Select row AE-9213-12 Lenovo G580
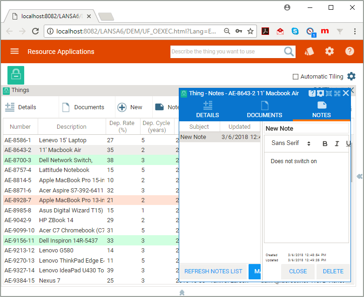Image resolution: width=364 pixels, height=297 pixels. [x=91, y=251]
